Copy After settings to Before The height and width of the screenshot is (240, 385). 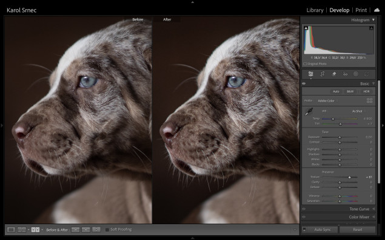pyautogui.click(x=85, y=230)
